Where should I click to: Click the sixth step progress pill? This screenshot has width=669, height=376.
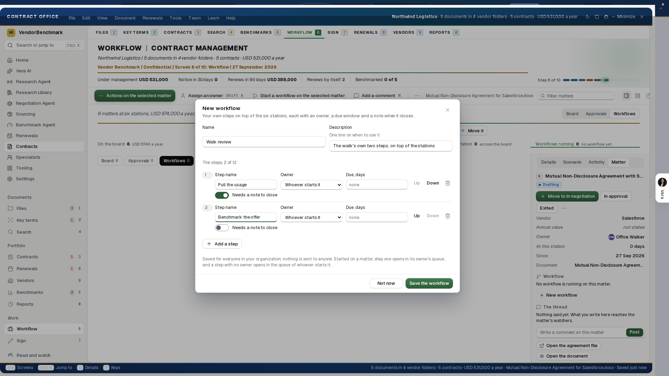point(606,80)
